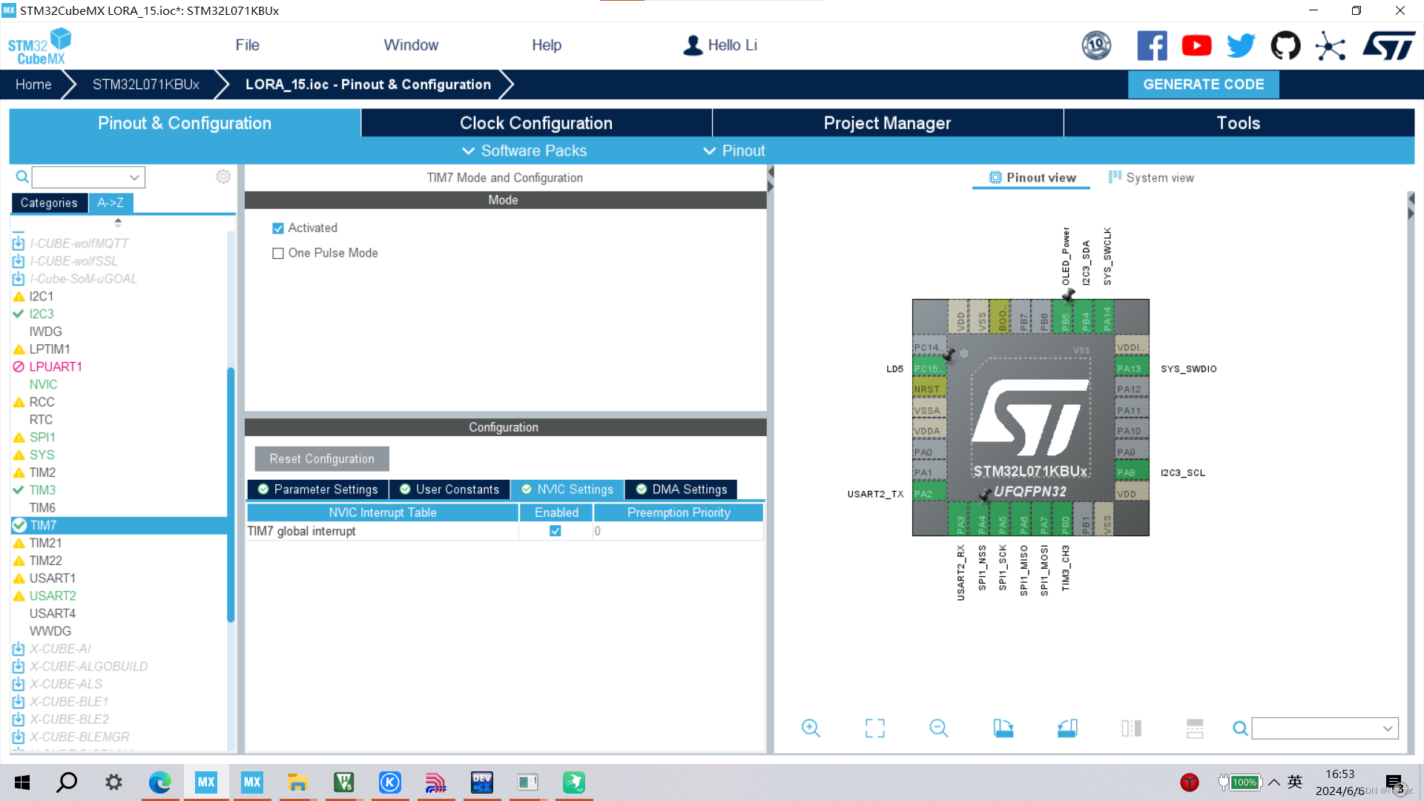
Task: Click the horizontal layout icon in pinout toolbar
Action: pos(1195,728)
